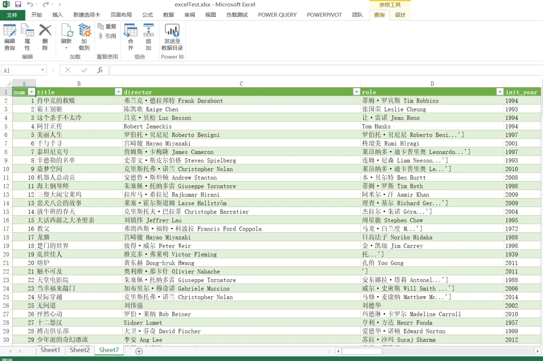Switch to the Review (审阅) tab
The image size is (543, 361).
click(190, 15)
